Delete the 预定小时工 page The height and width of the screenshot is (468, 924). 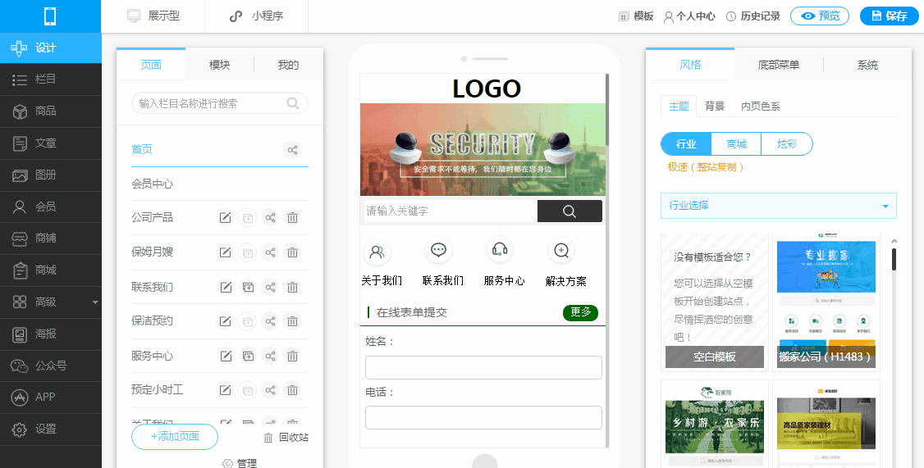coord(292,389)
